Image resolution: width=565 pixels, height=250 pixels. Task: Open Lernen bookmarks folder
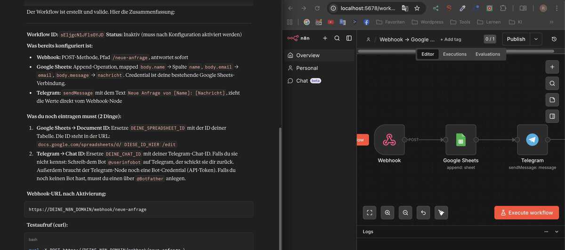pos(490,22)
